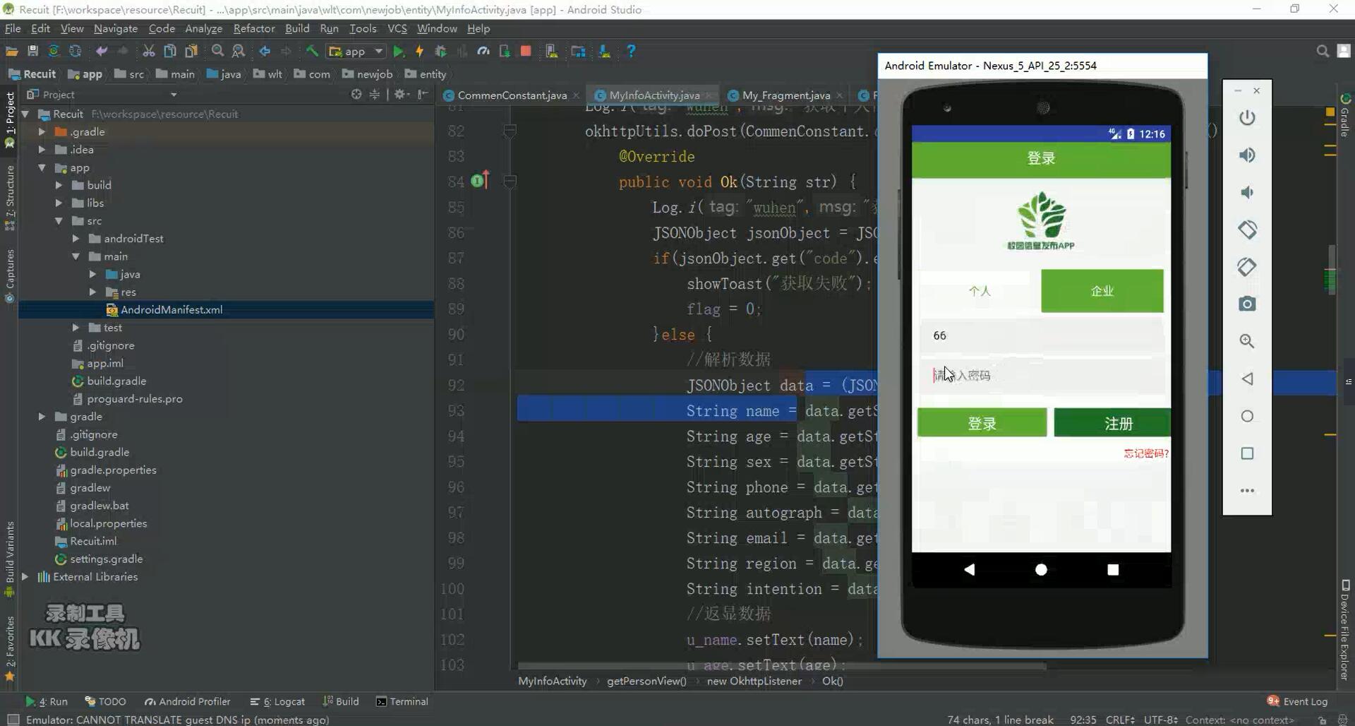Open the app run configuration dropdown
Screen dimensions: 1355x726
[356, 51]
